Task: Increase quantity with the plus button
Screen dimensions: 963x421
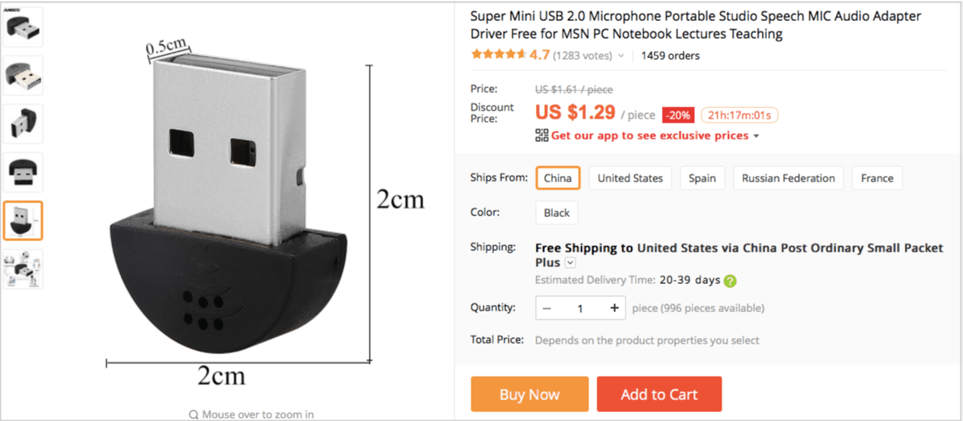Action: click(614, 308)
